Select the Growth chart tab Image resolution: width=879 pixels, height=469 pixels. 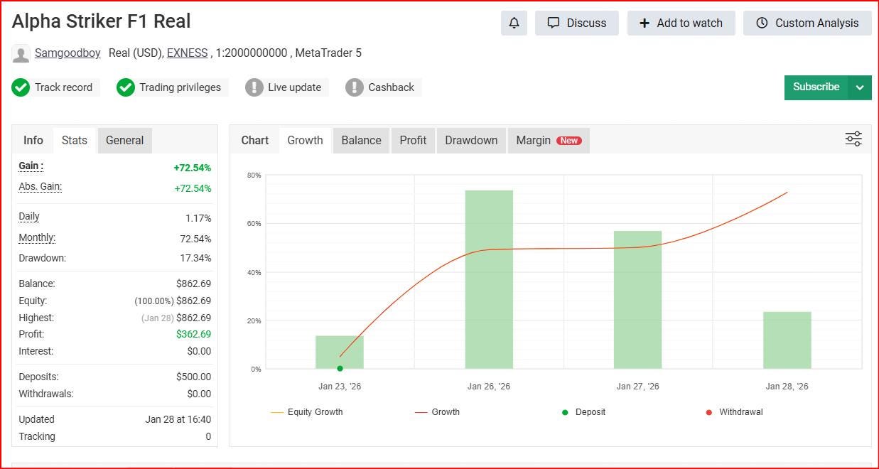coord(305,140)
